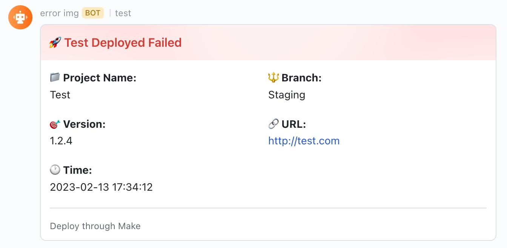Click the rocket emoji in card header

click(55, 43)
